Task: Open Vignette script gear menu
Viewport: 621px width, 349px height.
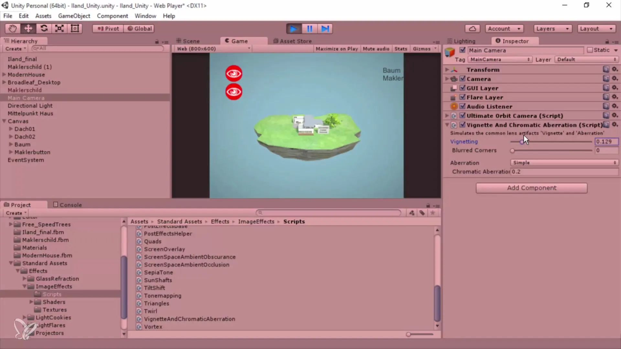Action: pos(615,124)
